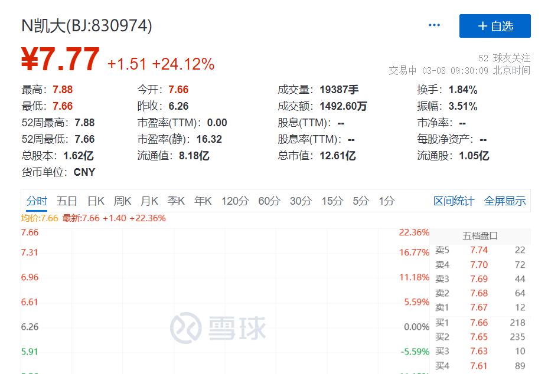The width and height of the screenshot is (548, 374).
Task: Click the 昨收 value 6.26
Action: coord(178,106)
